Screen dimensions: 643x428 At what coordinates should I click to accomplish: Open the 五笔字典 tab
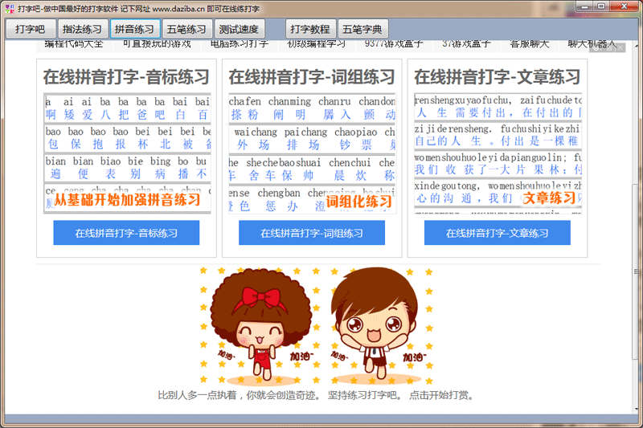pos(362,29)
